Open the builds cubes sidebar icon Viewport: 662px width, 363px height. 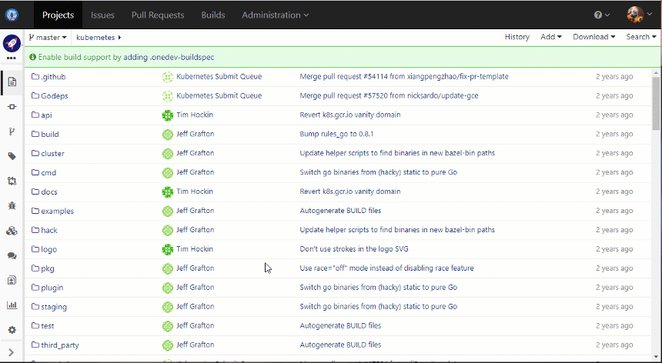click(x=12, y=231)
